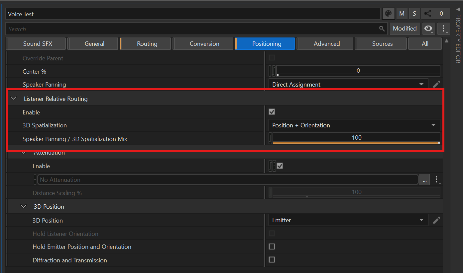Toggle the Attenuation Enable checkbox
Viewport: 463px width, 273px height.
click(x=280, y=166)
